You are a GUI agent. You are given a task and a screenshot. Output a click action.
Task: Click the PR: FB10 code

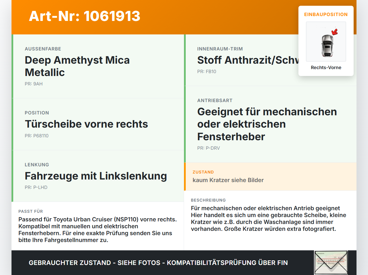click(207, 71)
